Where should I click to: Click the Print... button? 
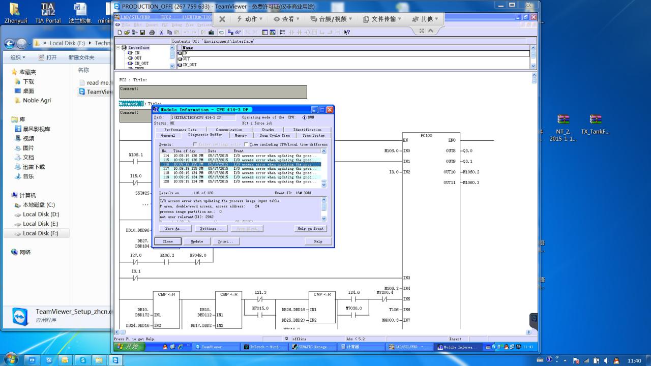pos(226,241)
